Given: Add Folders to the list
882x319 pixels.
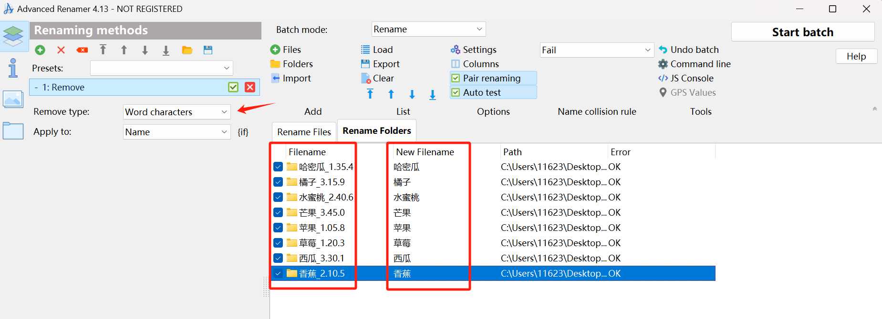Looking at the screenshot, I should pyautogui.click(x=291, y=64).
